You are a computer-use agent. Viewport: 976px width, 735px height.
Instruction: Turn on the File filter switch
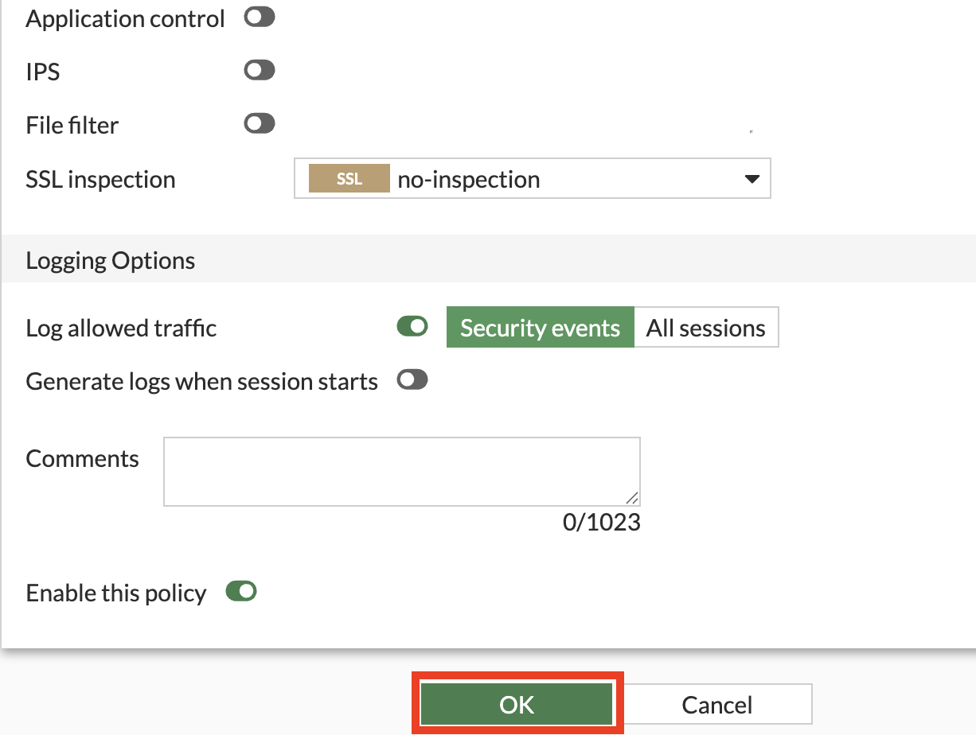point(260,124)
